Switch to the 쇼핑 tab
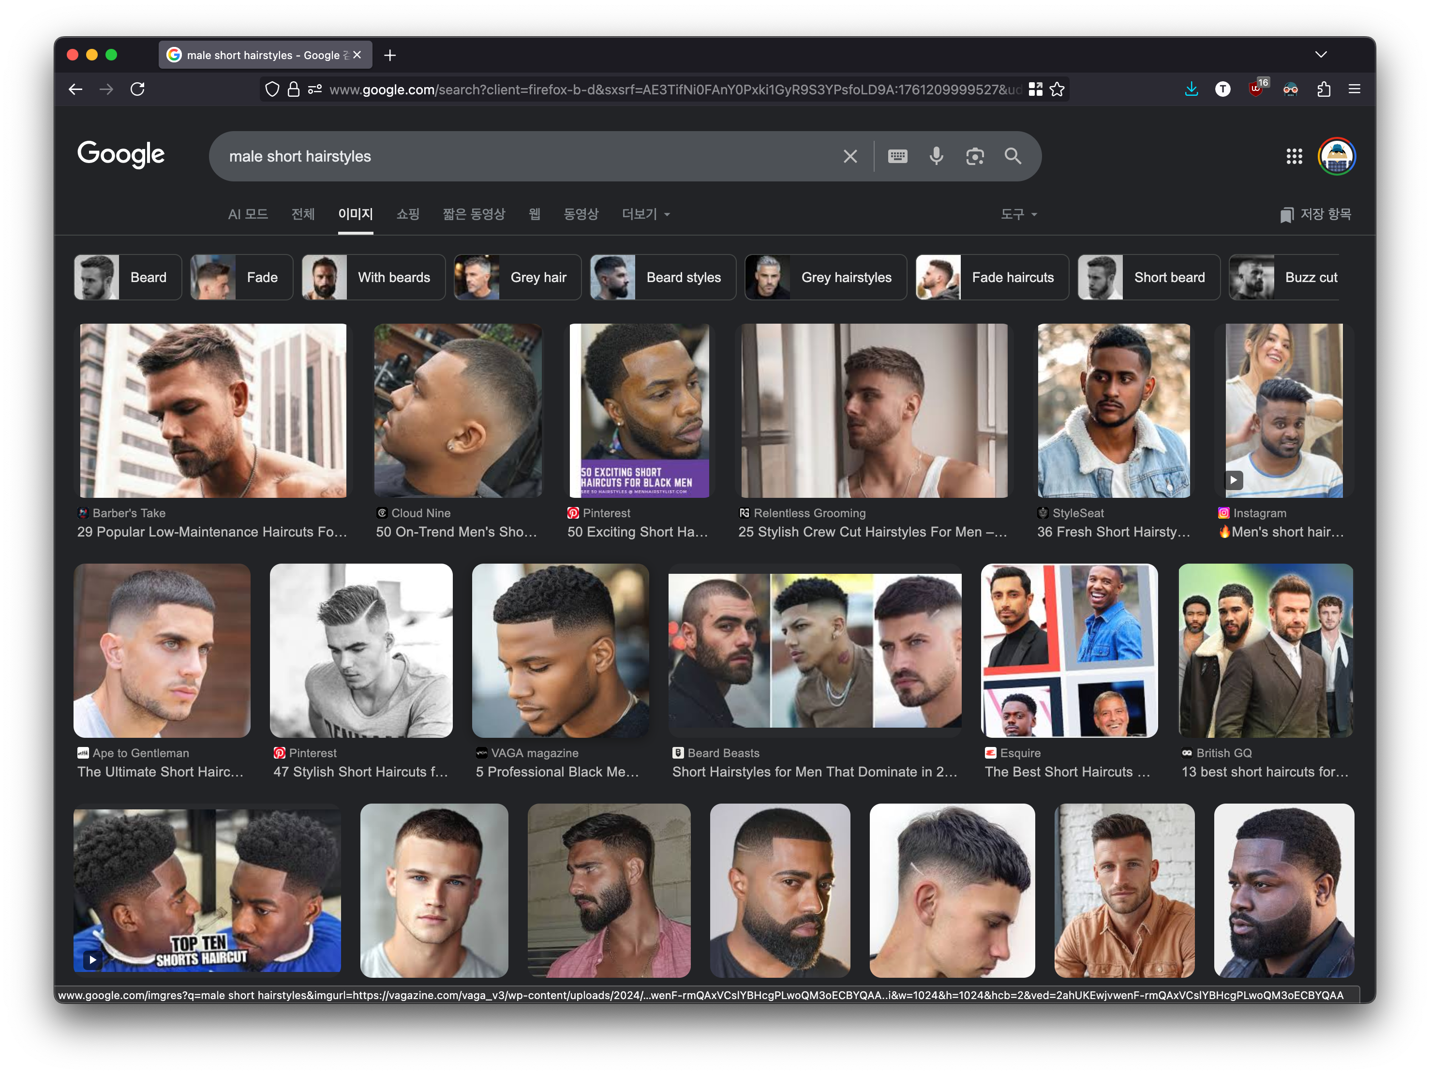The image size is (1430, 1075). 408,214
